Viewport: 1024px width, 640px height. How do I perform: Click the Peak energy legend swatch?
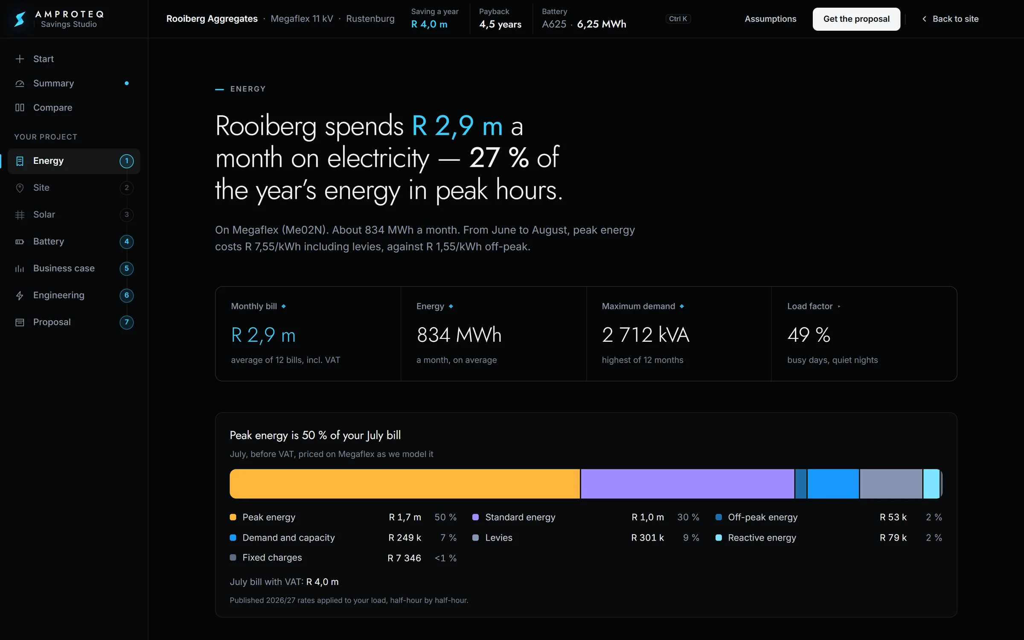(233, 517)
